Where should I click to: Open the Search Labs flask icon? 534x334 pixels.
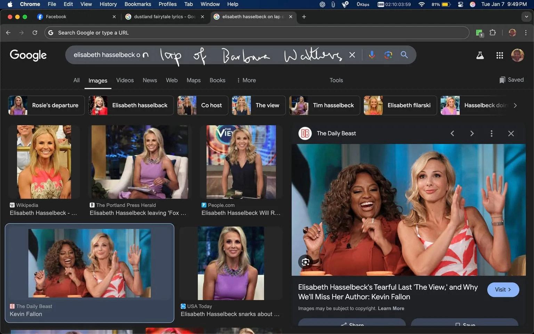click(480, 55)
